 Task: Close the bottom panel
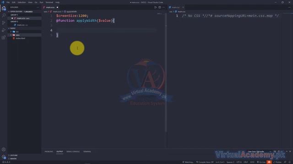tap(290, 152)
